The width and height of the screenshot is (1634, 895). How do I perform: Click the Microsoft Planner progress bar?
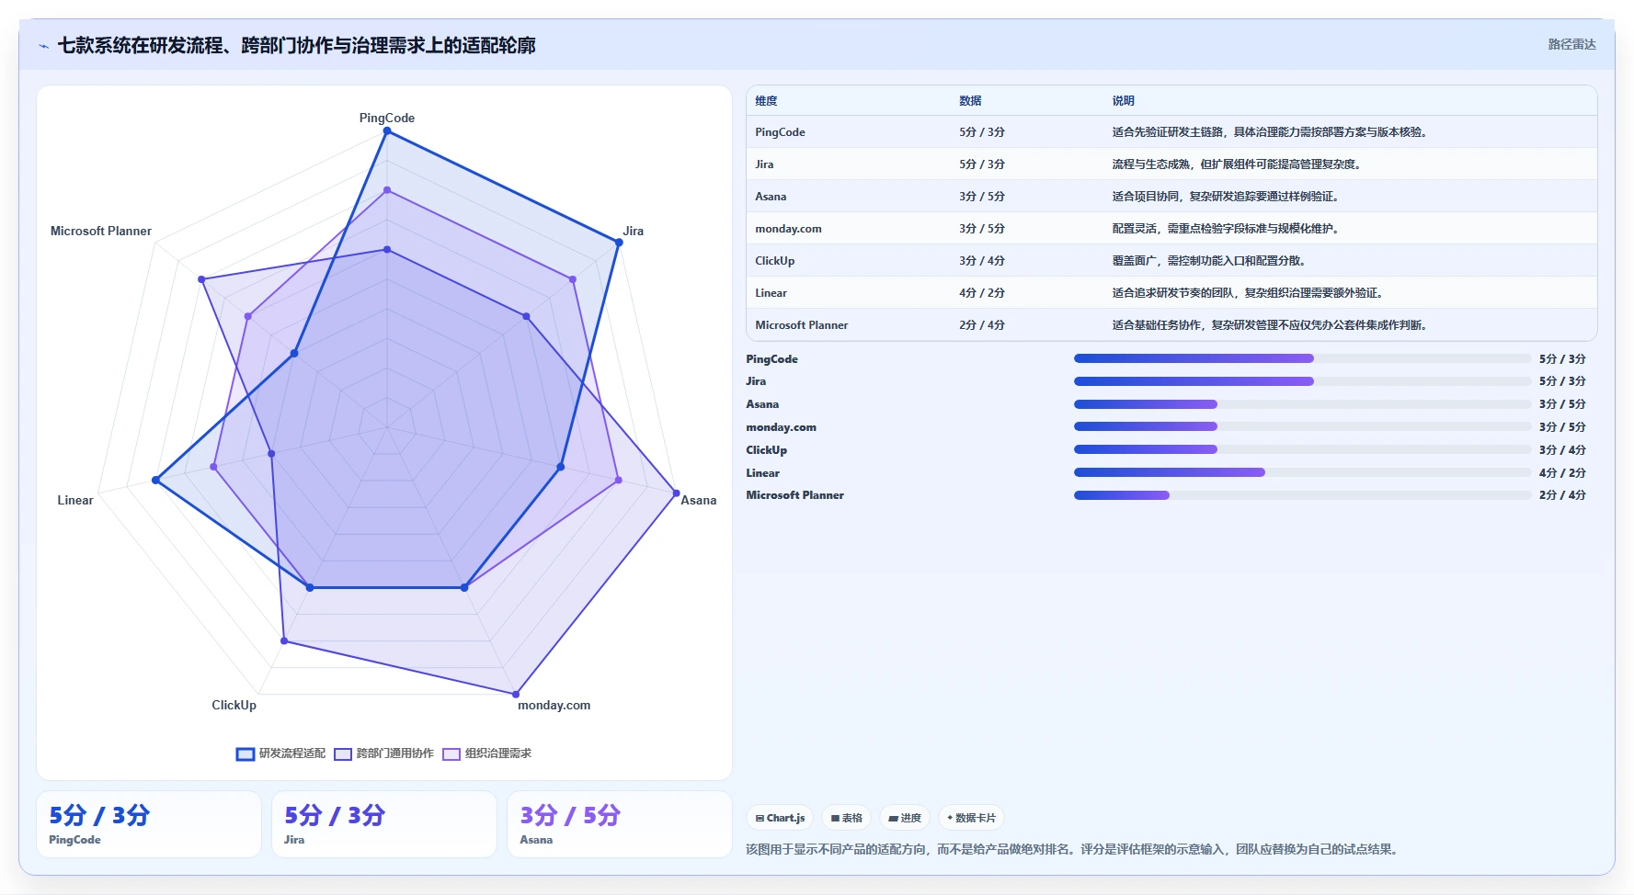[x=1302, y=495]
